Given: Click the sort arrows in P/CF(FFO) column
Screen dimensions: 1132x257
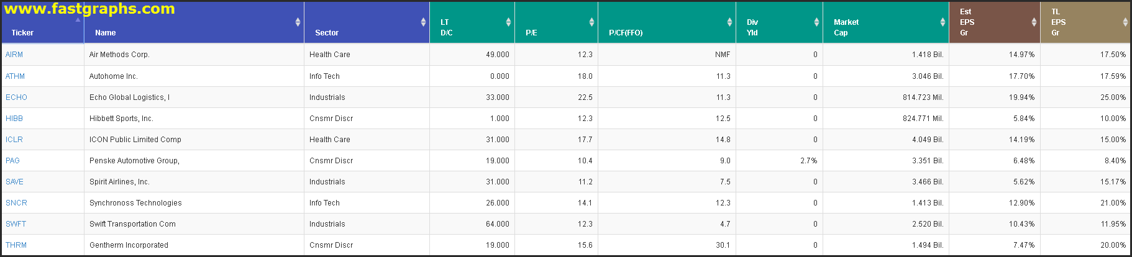Looking at the screenshot, I should point(729,22).
